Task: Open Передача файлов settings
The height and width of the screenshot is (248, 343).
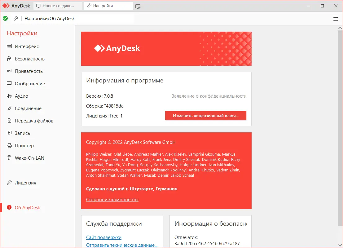Action: coord(34,121)
